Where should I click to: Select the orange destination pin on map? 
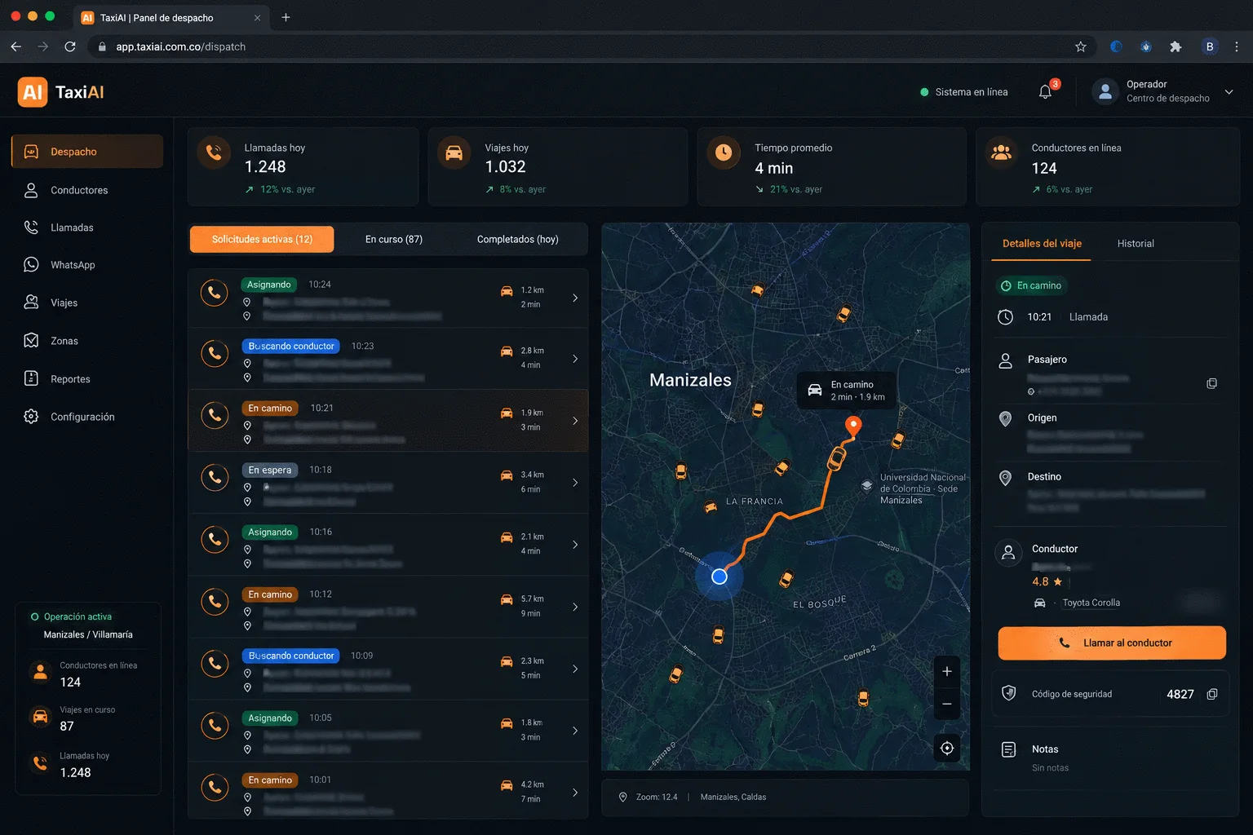coord(853,425)
